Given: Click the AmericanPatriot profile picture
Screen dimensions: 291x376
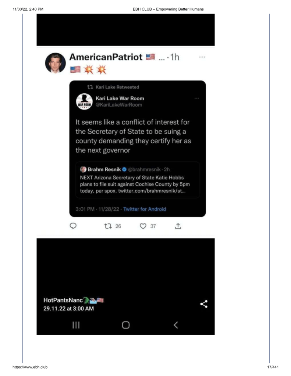Looking at the screenshot, I should point(55,62).
